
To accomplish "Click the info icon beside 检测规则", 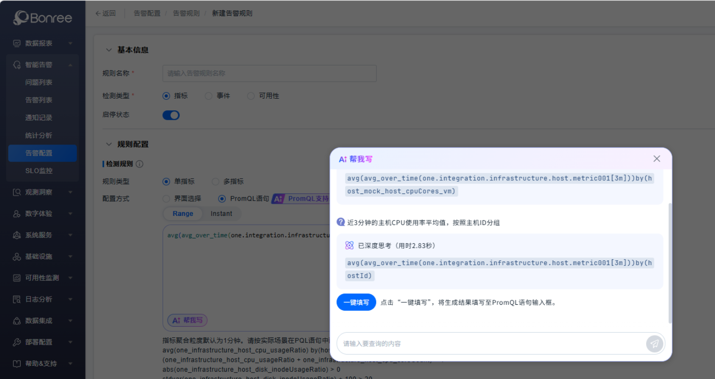I will (x=140, y=164).
